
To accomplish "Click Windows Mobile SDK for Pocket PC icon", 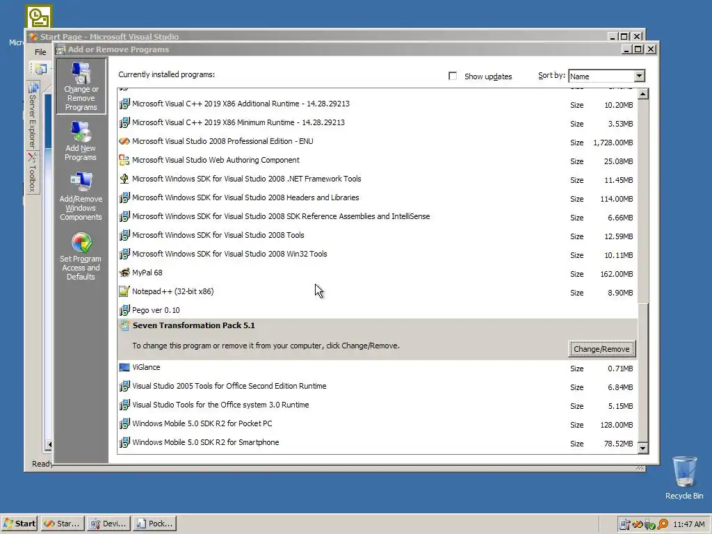I will click(x=124, y=423).
